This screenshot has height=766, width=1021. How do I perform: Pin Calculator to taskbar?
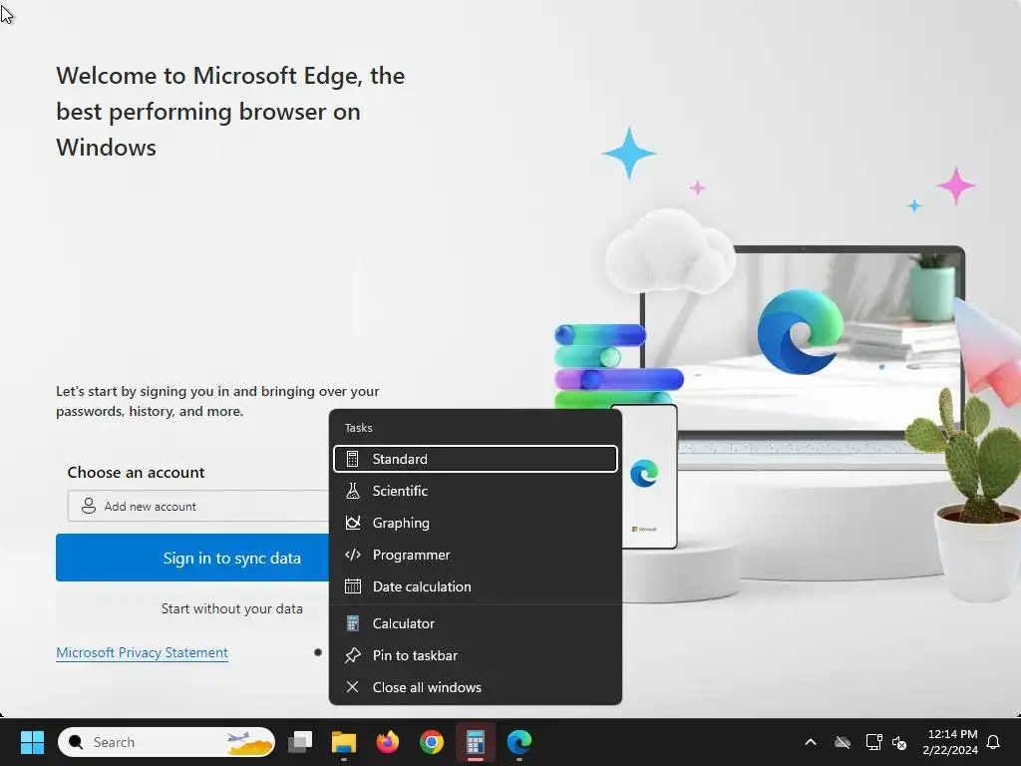(475, 655)
